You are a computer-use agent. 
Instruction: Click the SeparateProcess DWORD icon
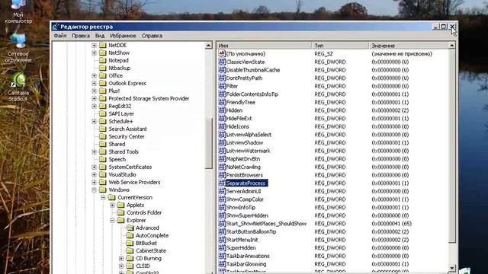pos(222,183)
